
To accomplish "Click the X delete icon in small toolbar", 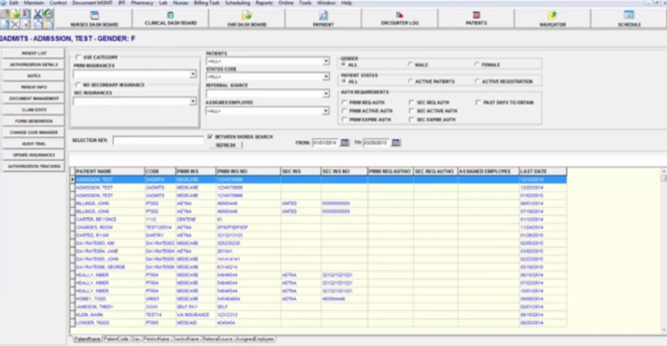I will coord(16,24).
